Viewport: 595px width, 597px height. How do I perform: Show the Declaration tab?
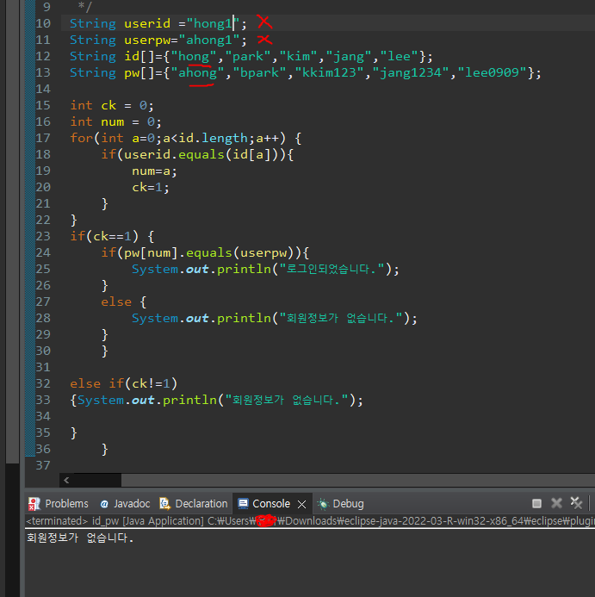tap(194, 504)
